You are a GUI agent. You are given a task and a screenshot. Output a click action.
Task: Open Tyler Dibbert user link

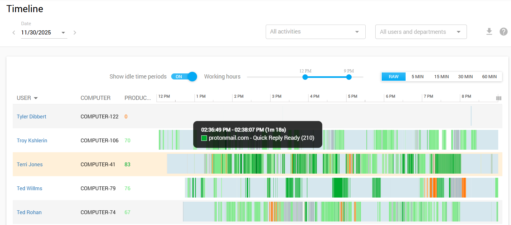click(31, 116)
